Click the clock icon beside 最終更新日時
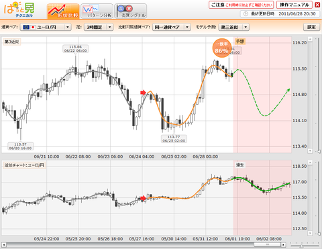The image size is (322, 249). tap(246, 14)
